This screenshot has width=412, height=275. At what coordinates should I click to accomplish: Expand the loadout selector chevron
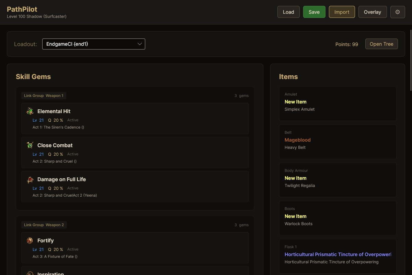(x=139, y=44)
